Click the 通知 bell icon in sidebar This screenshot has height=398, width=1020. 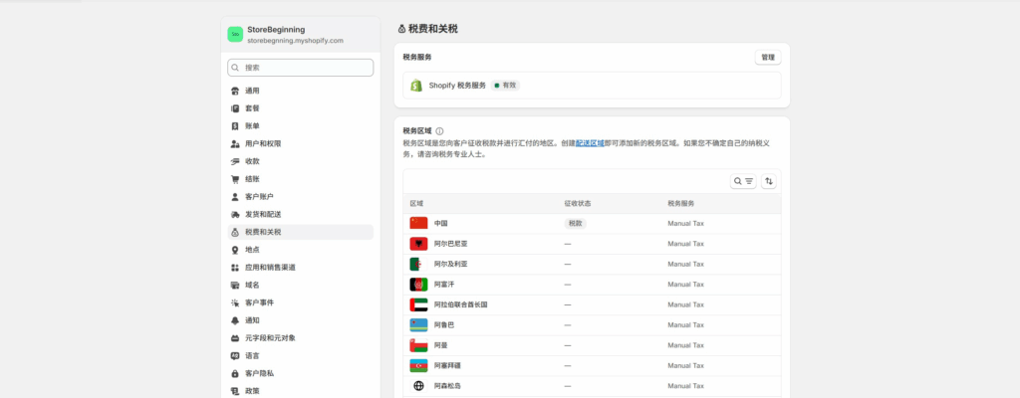tap(235, 320)
